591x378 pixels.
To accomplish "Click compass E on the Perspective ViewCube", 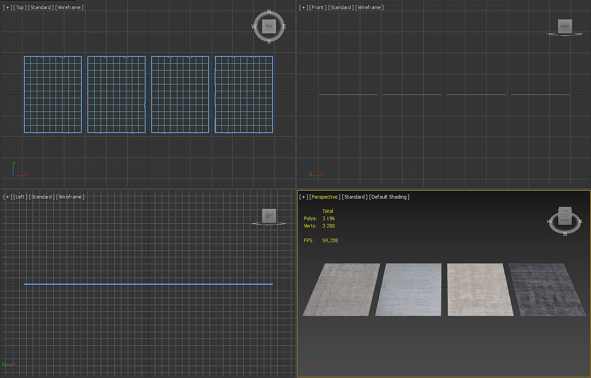I will (580, 222).
